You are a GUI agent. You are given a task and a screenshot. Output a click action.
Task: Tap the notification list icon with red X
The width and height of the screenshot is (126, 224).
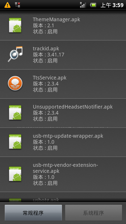17,5
